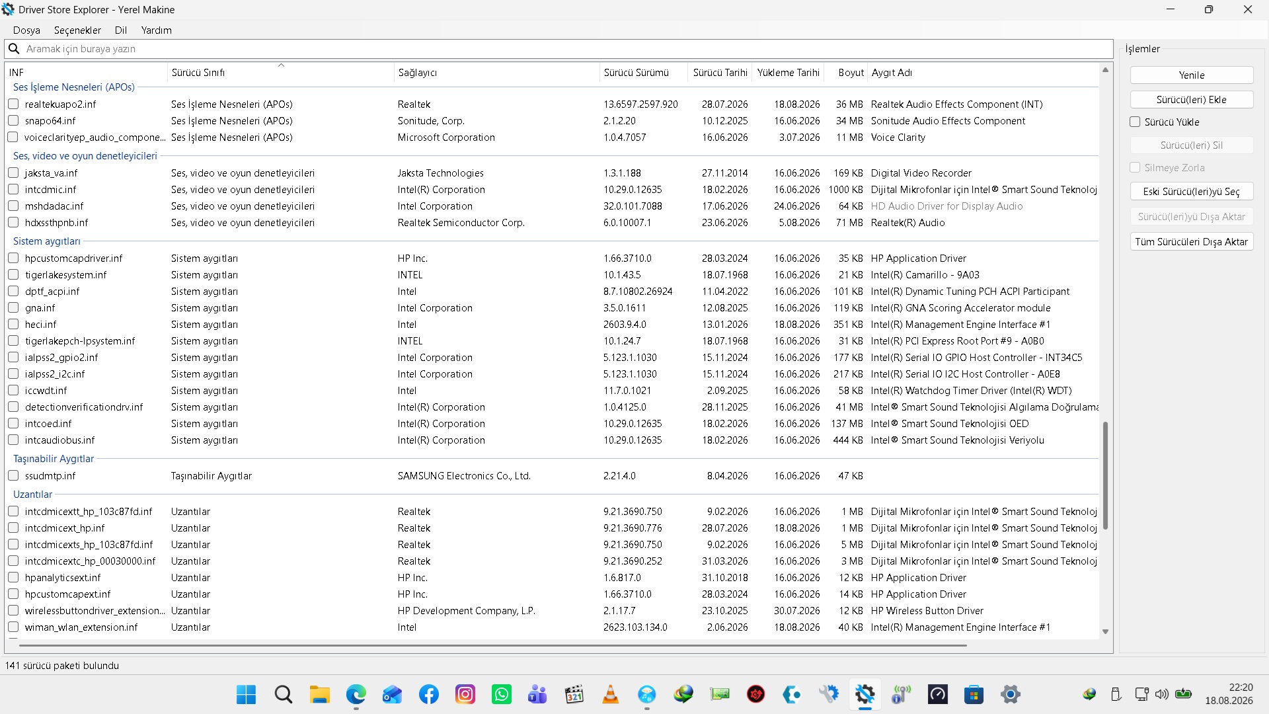The image size is (1269, 714).
Task: Sort by the Yükleme Tarihi column header
Action: [x=788, y=72]
